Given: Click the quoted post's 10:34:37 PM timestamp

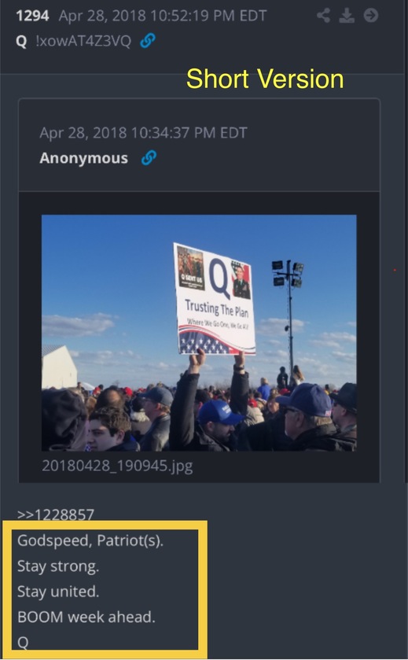Looking at the screenshot, I should (143, 133).
